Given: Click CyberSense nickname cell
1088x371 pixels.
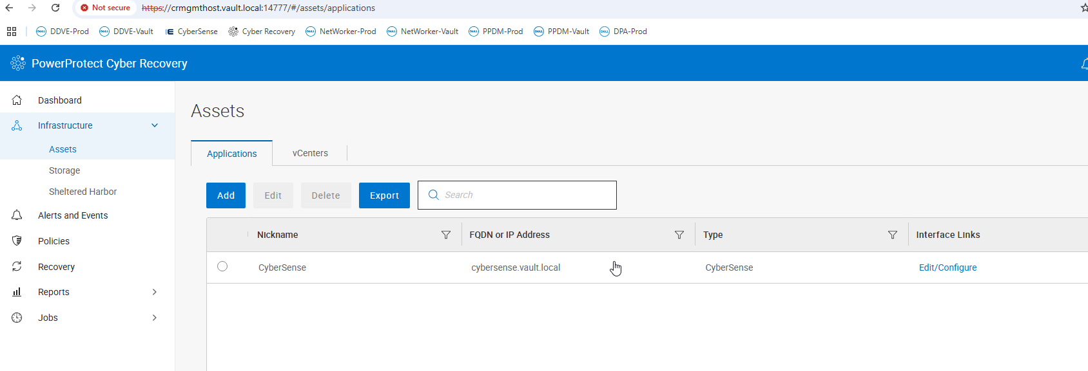Looking at the screenshot, I should [282, 267].
